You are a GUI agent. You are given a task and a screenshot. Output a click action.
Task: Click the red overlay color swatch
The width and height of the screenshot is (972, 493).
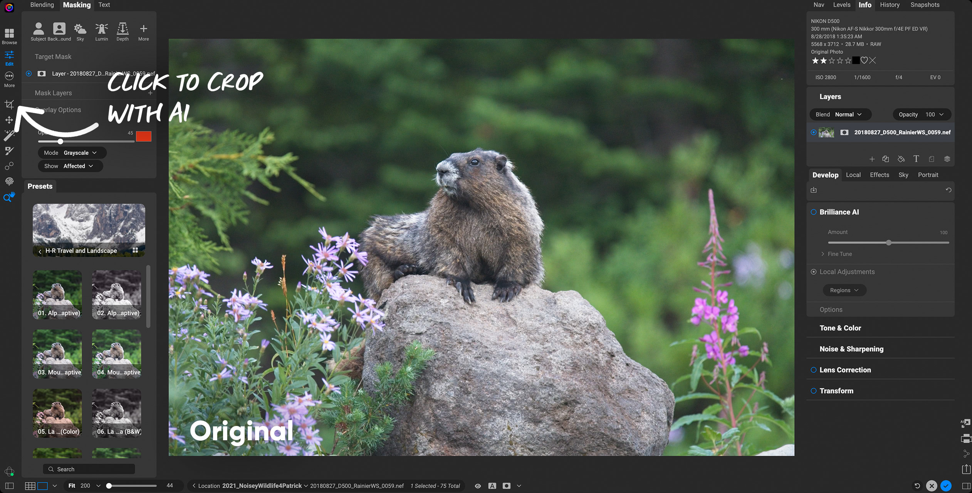click(x=143, y=136)
